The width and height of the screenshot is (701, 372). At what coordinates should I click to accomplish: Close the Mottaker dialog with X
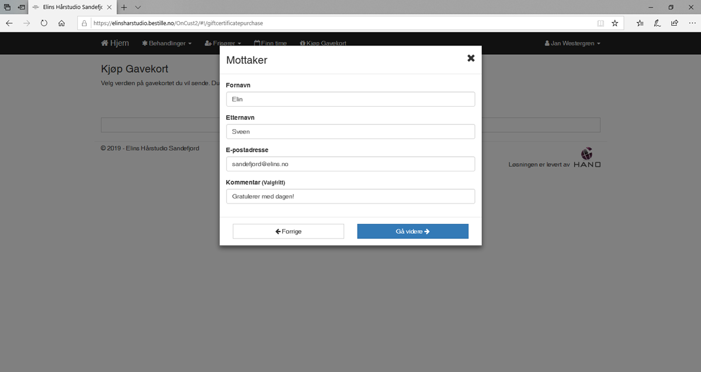(471, 58)
